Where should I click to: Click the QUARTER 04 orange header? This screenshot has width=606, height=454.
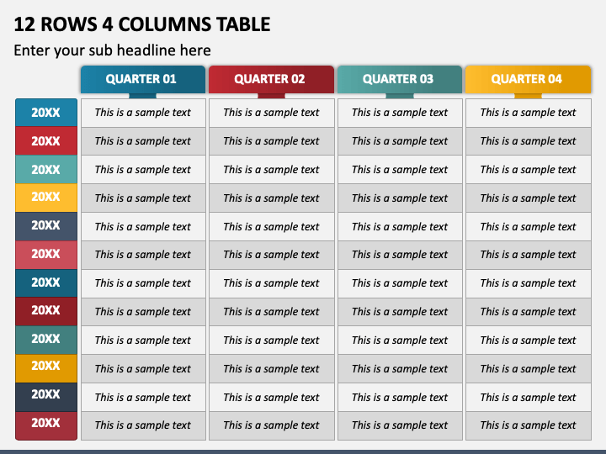[528, 79]
